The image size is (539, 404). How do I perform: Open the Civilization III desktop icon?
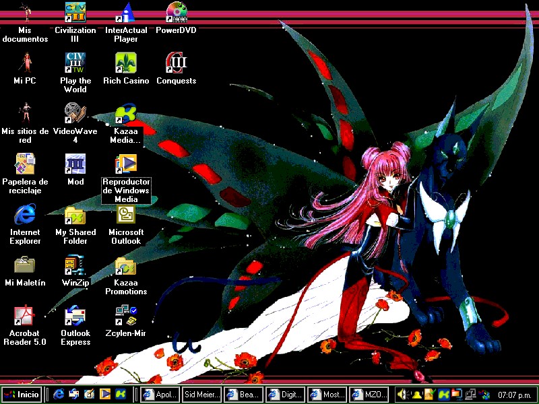click(75, 12)
